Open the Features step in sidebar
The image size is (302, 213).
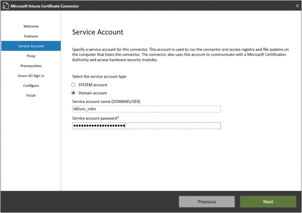(31, 36)
